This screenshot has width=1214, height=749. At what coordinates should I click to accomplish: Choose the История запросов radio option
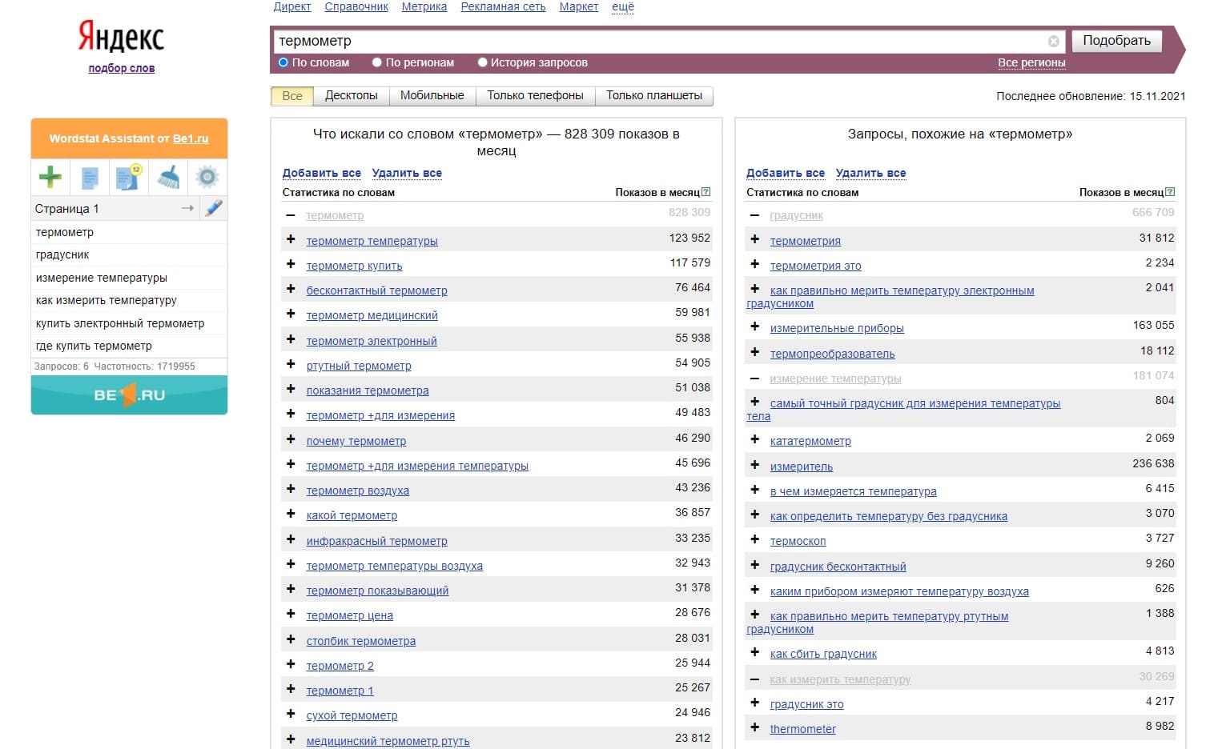pyautogui.click(x=482, y=62)
